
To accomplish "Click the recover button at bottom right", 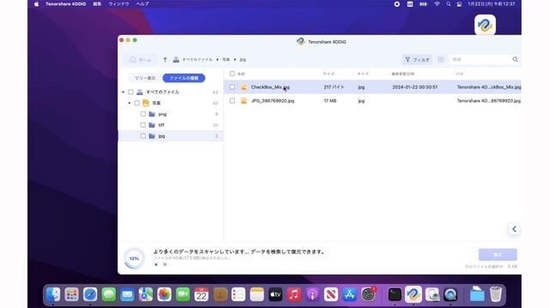I will click(x=498, y=255).
